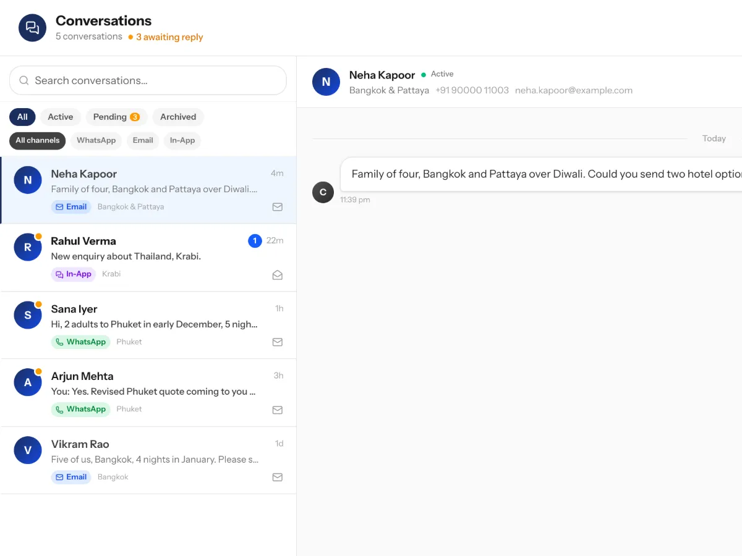The width and height of the screenshot is (742, 556).
Task: Open Sana Iyer's conversation
Action: click(148, 325)
